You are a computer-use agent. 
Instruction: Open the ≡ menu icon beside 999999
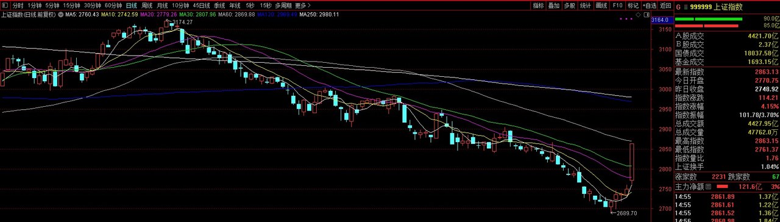point(685,5)
